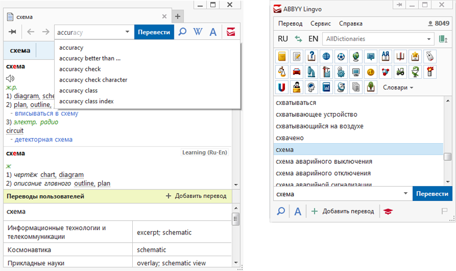Add a new card tab
This screenshot has height=271, width=456.
(177, 17)
